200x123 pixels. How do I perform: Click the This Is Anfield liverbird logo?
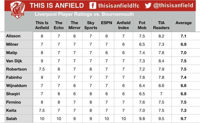(x=18, y=10)
